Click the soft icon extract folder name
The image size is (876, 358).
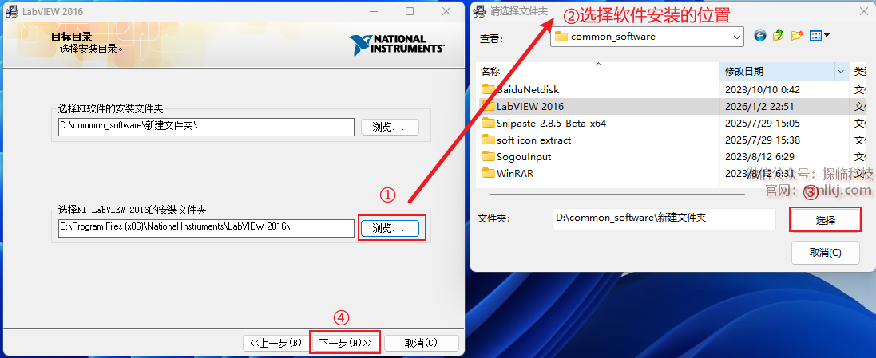534,140
